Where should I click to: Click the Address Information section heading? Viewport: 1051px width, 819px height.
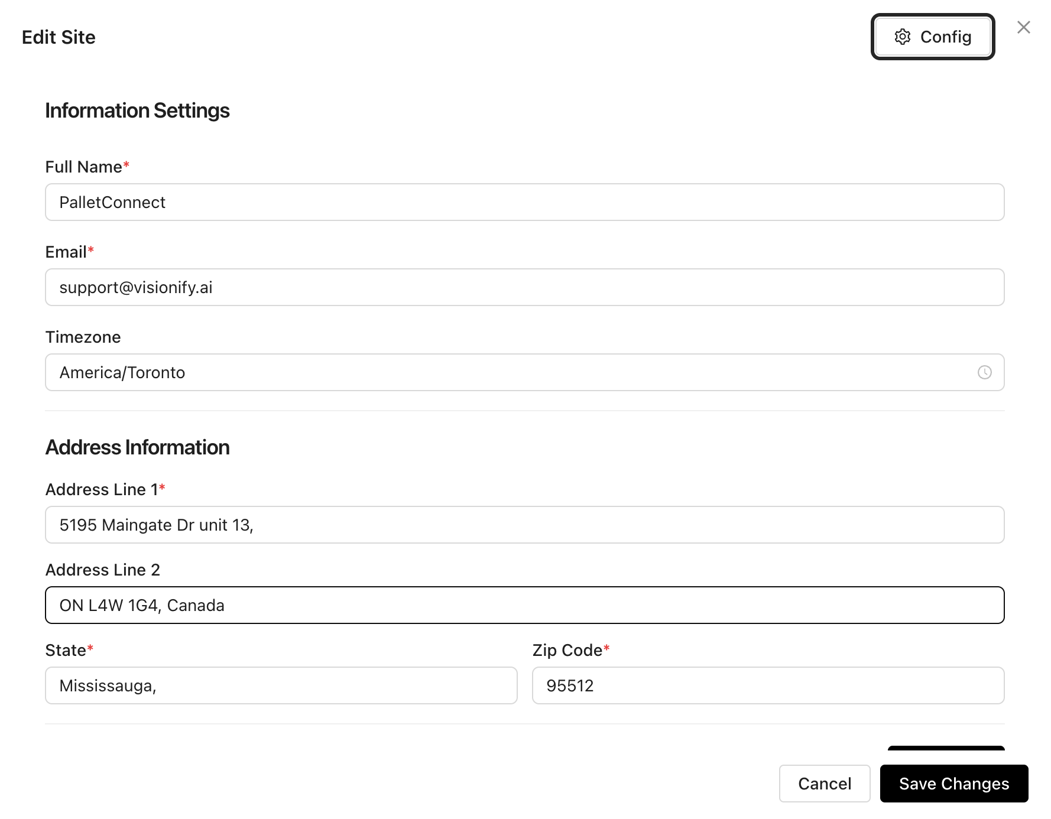tap(137, 447)
